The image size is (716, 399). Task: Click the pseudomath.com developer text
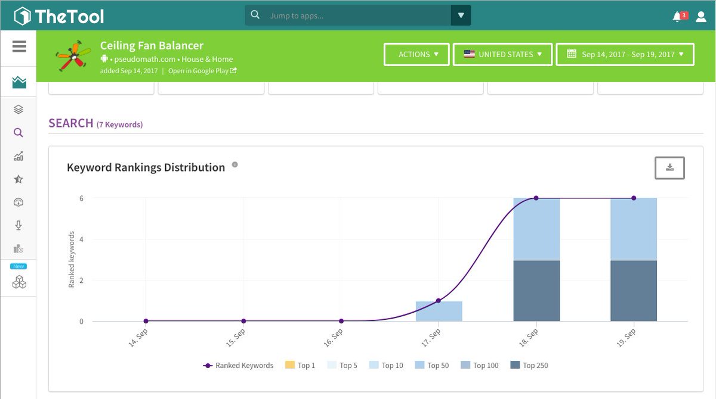click(144, 59)
